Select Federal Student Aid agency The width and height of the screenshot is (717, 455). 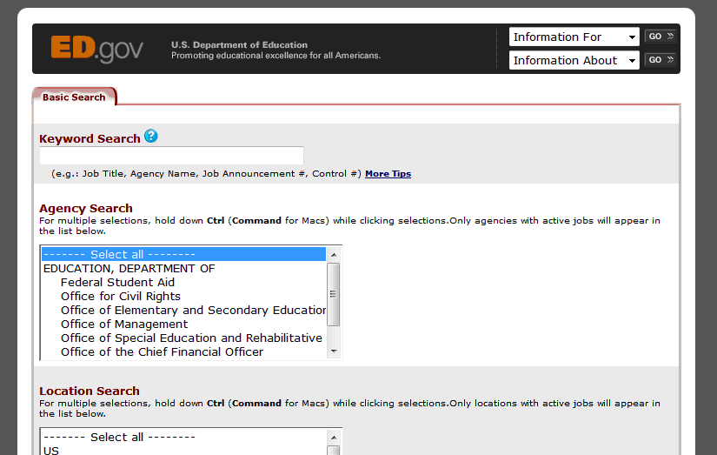[117, 283]
